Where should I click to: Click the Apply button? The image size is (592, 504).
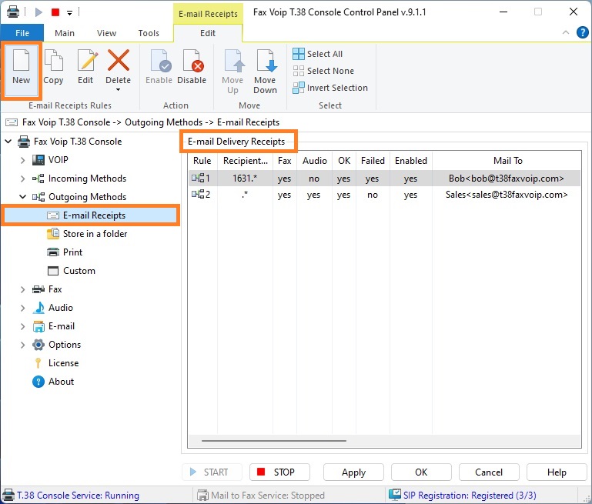point(353,472)
